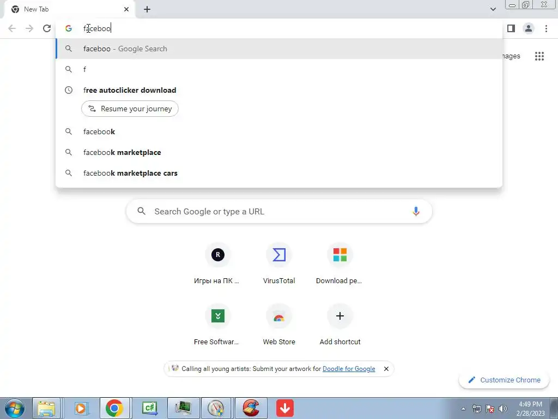Open the Игры на ПК shortcut
This screenshot has width=558, height=419.
(217, 264)
